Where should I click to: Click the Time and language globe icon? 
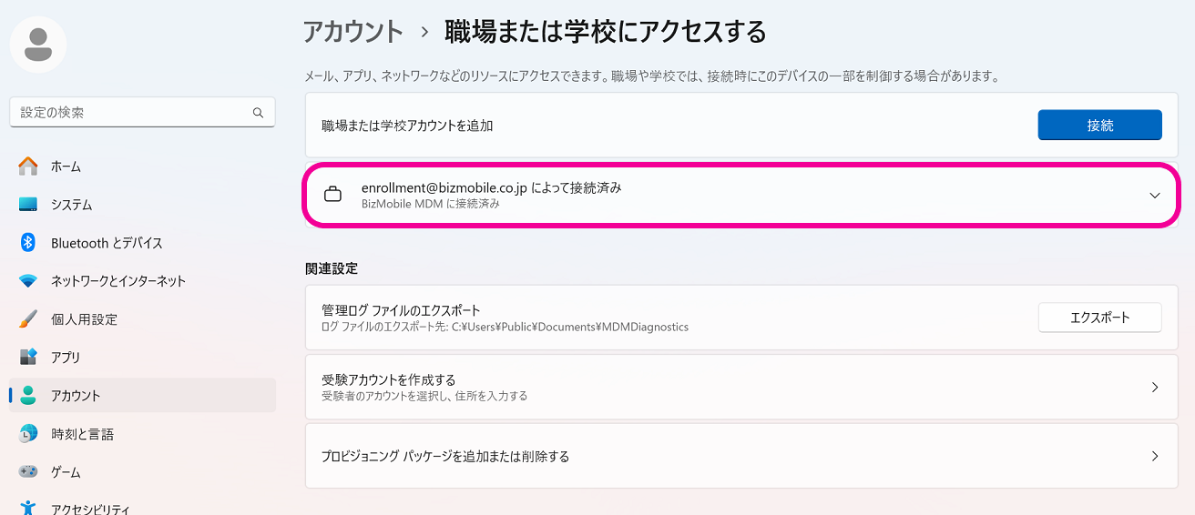pos(28,434)
